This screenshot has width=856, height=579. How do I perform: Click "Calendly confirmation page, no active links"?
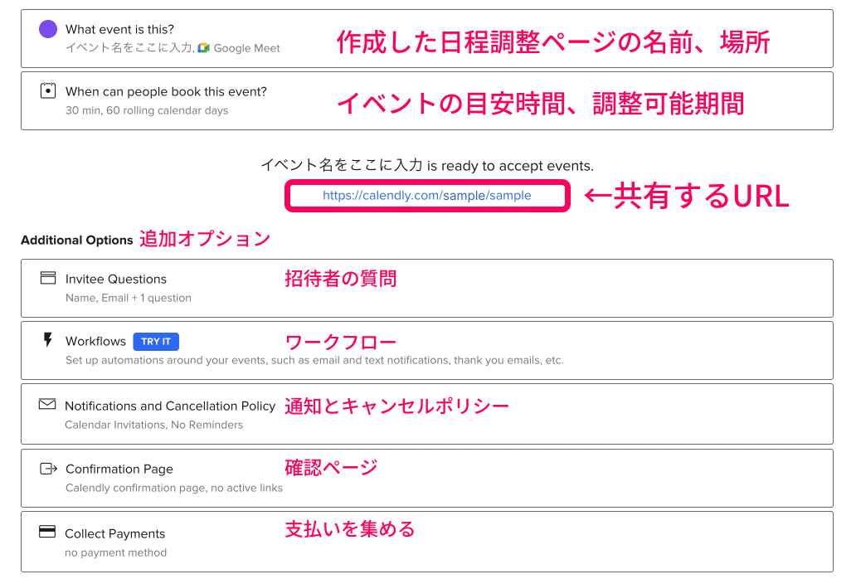pos(174,488)
